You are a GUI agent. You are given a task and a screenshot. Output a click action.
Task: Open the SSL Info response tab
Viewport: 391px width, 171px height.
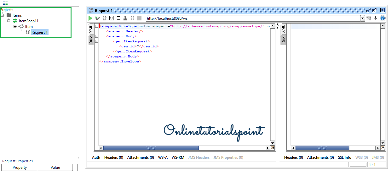click(344, 158)
